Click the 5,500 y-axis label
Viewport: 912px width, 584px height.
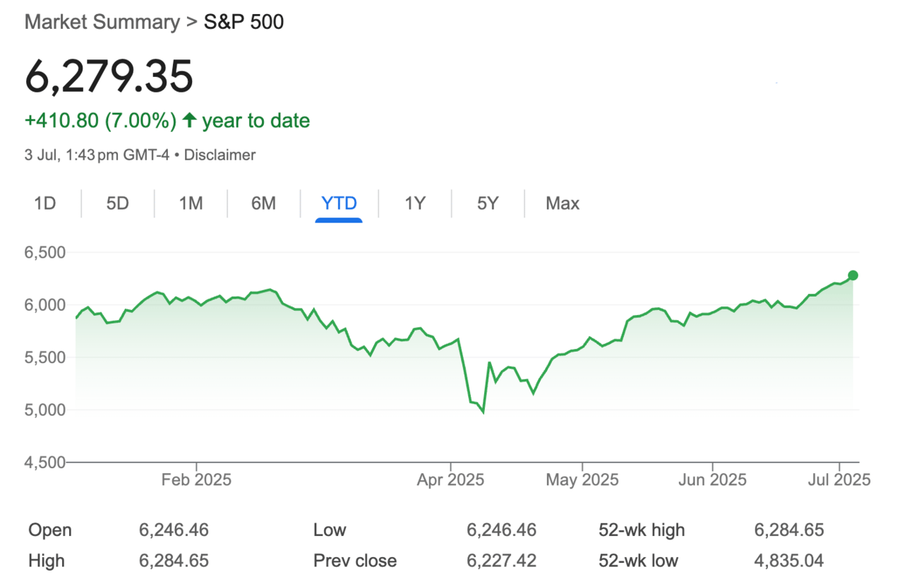(x=45, y=357)
